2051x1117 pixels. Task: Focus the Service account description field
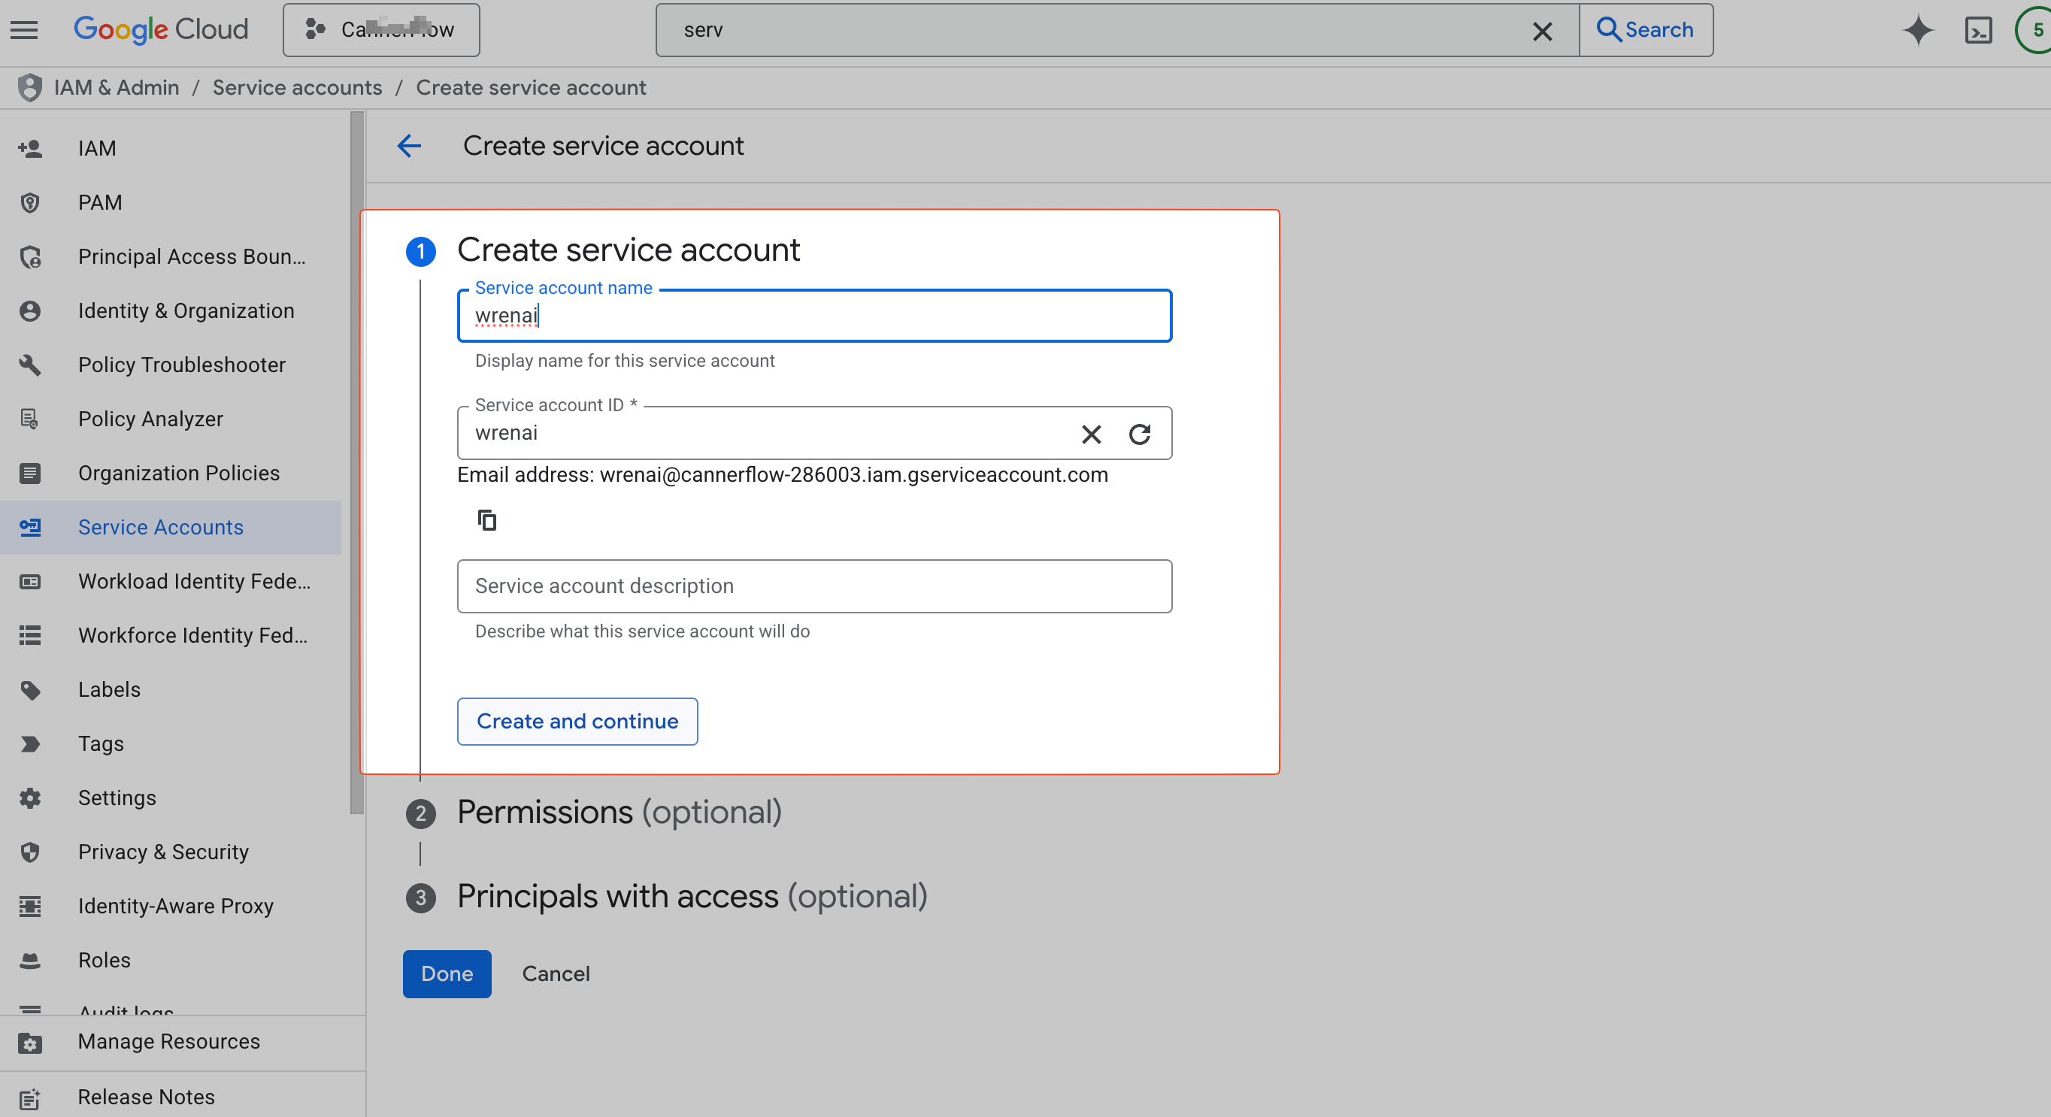click(x=813, y=586)
